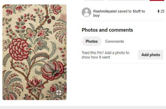The width and height of the screenshot is (166, 109).
Task: Select the Photos tab
Action: click(x=92, y=41)
